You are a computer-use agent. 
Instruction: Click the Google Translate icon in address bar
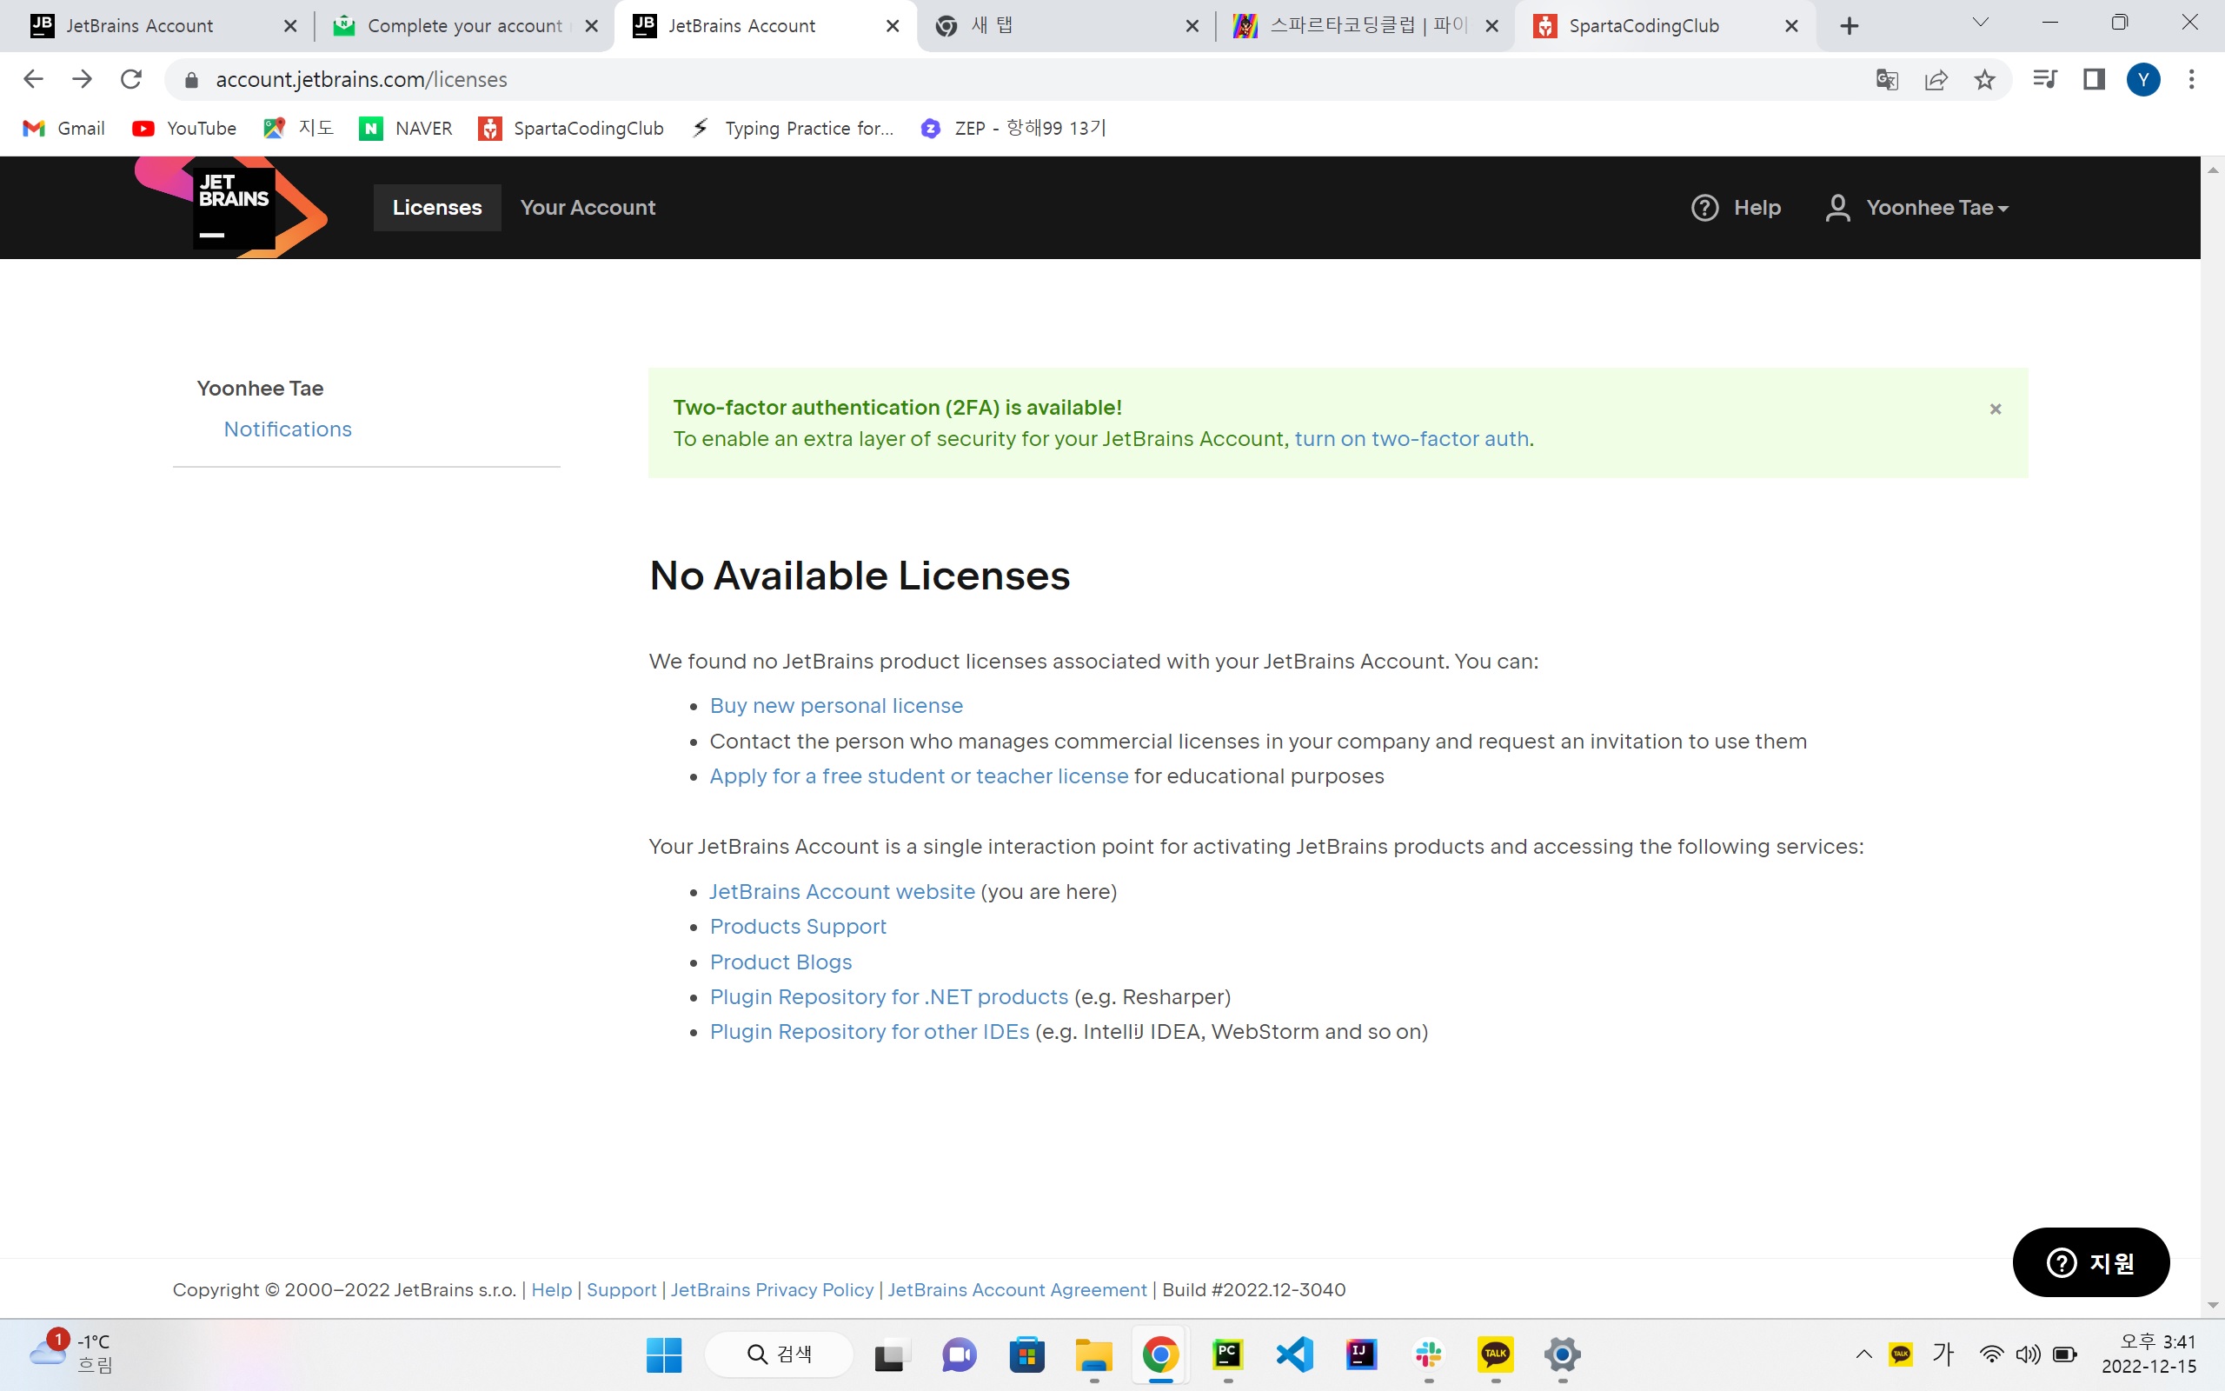(1887, 80)
